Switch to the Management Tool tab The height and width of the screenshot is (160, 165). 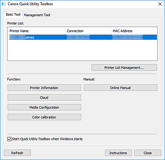(x=37, y=15)
